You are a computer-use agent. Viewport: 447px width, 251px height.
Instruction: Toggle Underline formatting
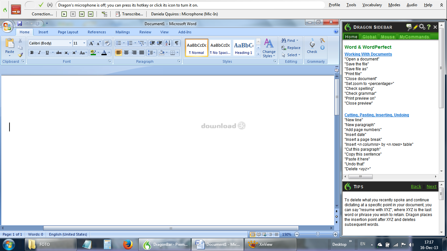click(47, 53)
